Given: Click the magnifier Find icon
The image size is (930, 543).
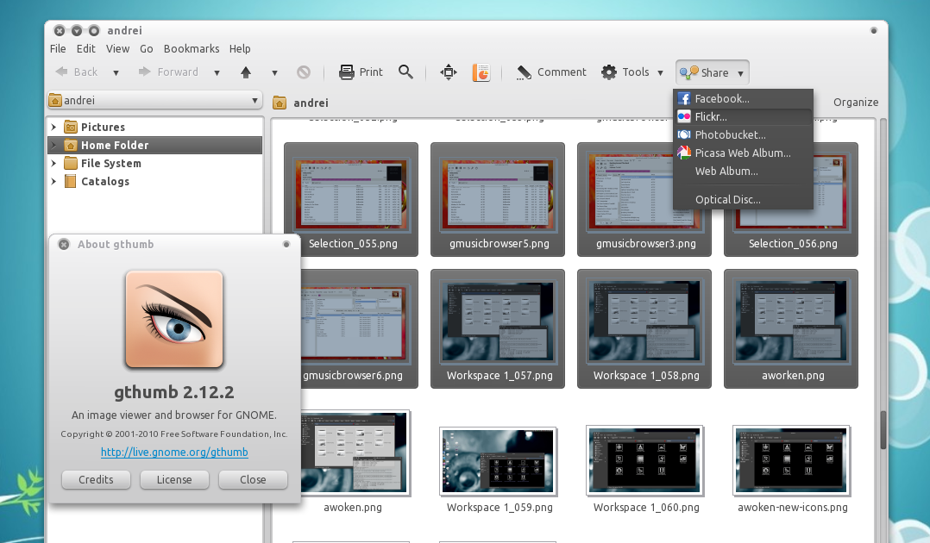Looking at the screenshot, I should coord(405,72).
